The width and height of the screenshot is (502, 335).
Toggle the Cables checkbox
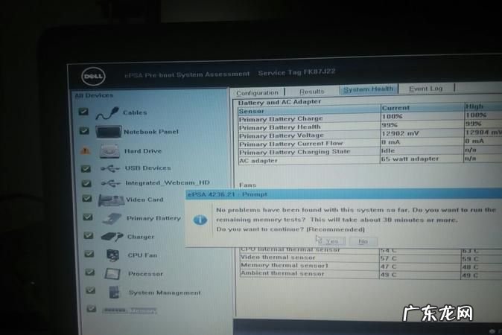[x=83, y=112]
